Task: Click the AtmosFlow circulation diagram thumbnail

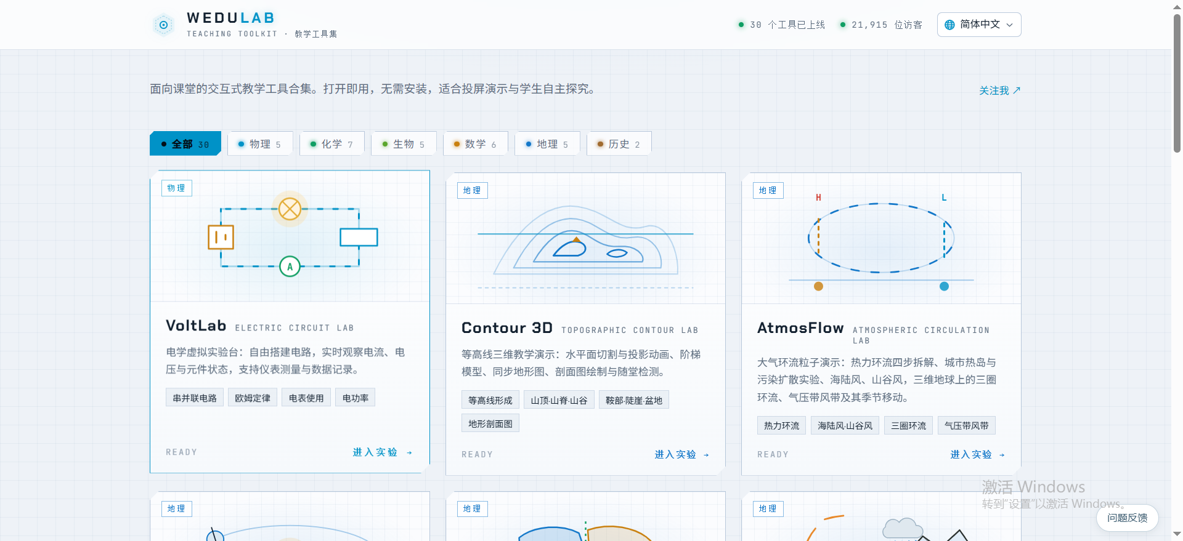Action: 881,238
